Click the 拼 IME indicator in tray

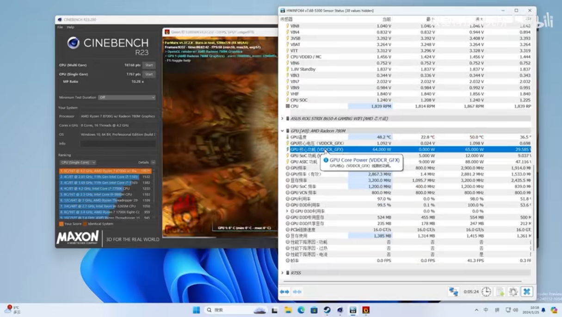[497, 310]
